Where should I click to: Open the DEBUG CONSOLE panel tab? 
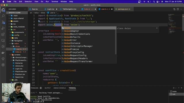[x=60, y=88]
